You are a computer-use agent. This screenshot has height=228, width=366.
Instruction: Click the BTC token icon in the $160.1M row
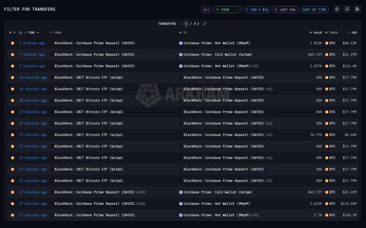pyautogui.click(x=327, y=215)
